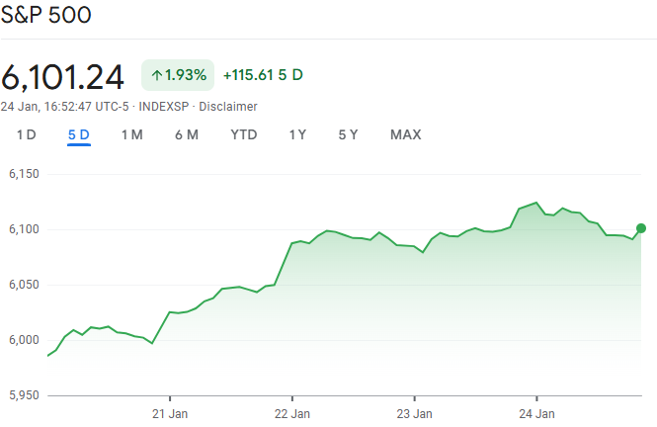This screenshot has width=657, height=427.
Task: Click the 21 Jan date axis label
Action: tap(170, 414)
